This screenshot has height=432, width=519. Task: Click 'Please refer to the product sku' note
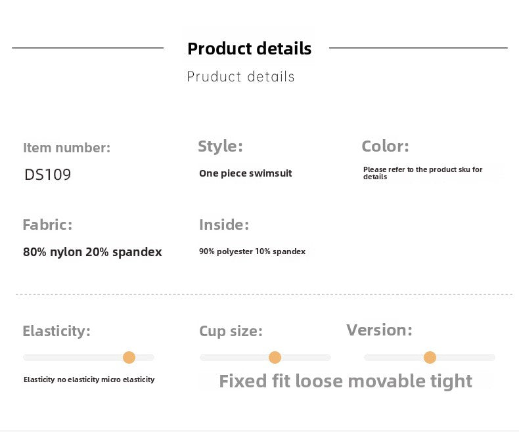(422, 173)
